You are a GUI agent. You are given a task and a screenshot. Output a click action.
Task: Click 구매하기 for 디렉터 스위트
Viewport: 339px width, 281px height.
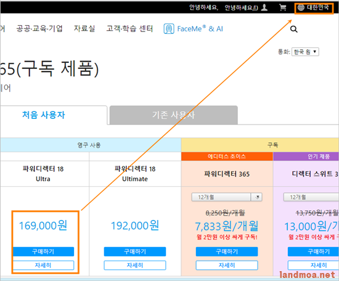tap(313, 251)
